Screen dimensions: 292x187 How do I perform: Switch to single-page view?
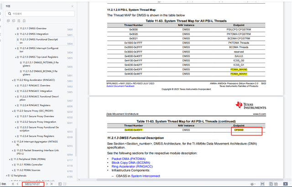tap(271, 184)
